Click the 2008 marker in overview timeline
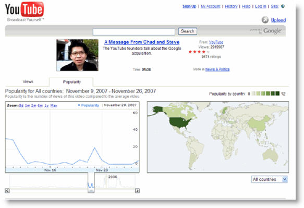 [x=113, y=177]
